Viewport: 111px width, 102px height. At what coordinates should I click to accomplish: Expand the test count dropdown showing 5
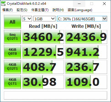coord(27,19)
